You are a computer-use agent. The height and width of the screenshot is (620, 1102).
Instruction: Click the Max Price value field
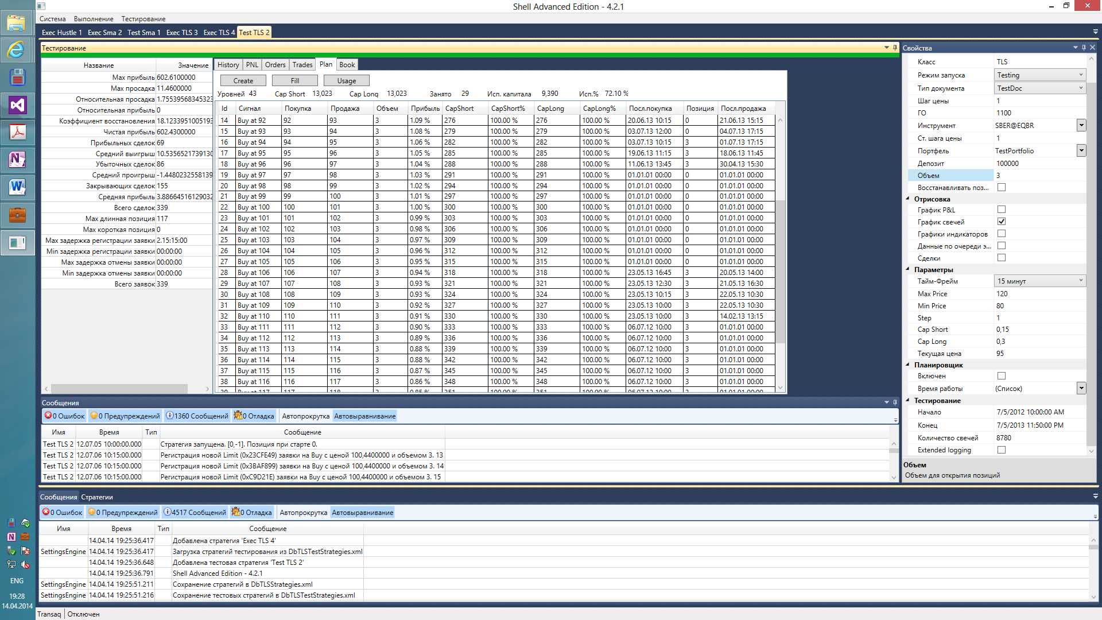coord(1040,294)
